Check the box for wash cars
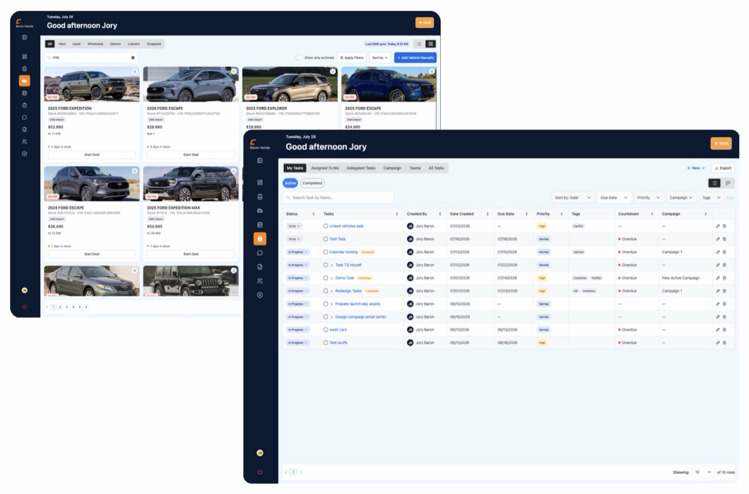749x494 pixels. point(325,330)
